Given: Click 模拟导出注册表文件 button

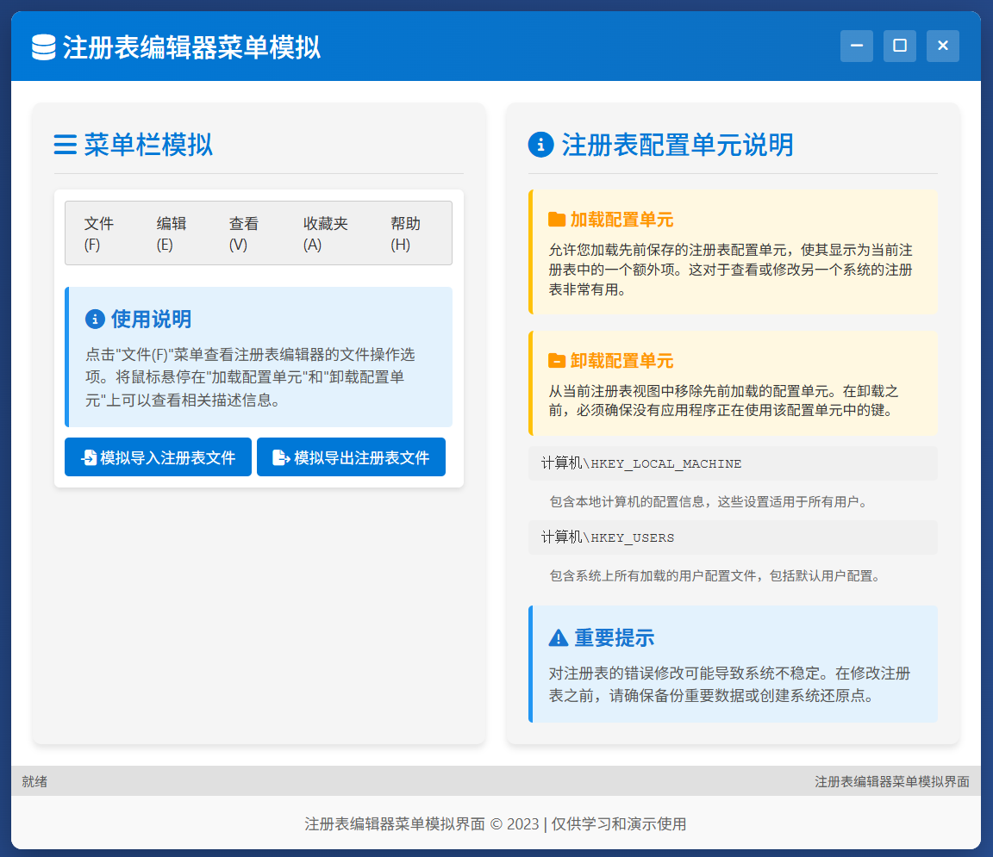Looking at the screenshot, I should tap(351, 457).
